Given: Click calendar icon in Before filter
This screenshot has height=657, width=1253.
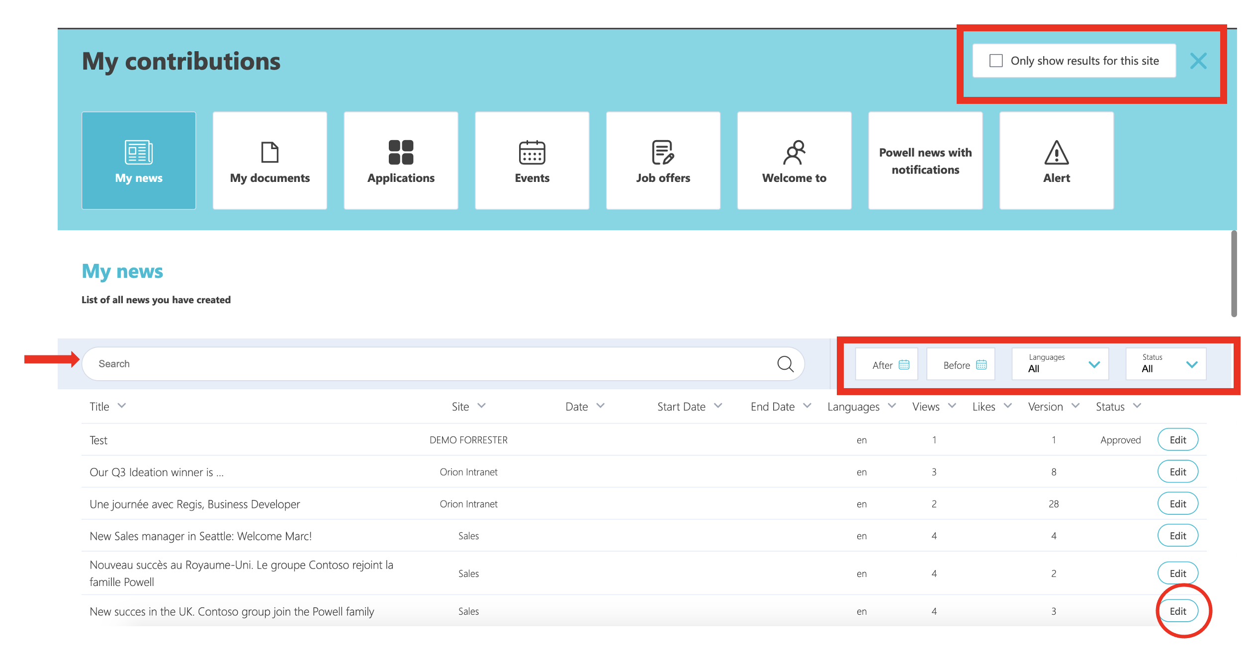Looking at the screenshot, I should 981,365.
